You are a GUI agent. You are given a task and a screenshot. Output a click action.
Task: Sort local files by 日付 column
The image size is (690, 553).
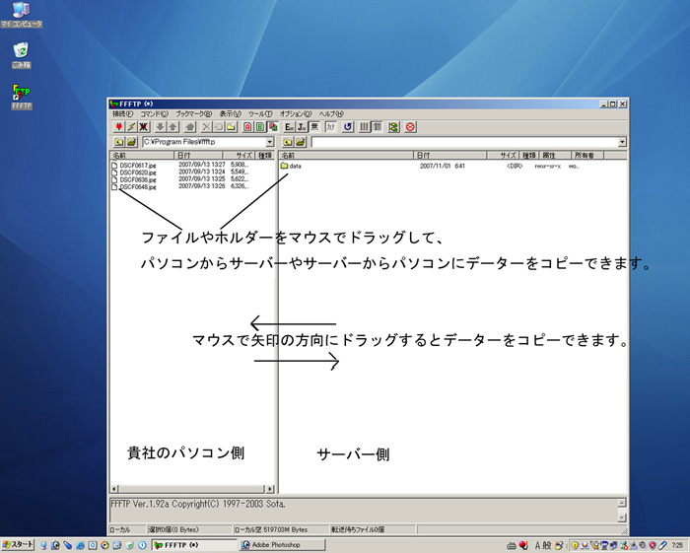[198, 156]
